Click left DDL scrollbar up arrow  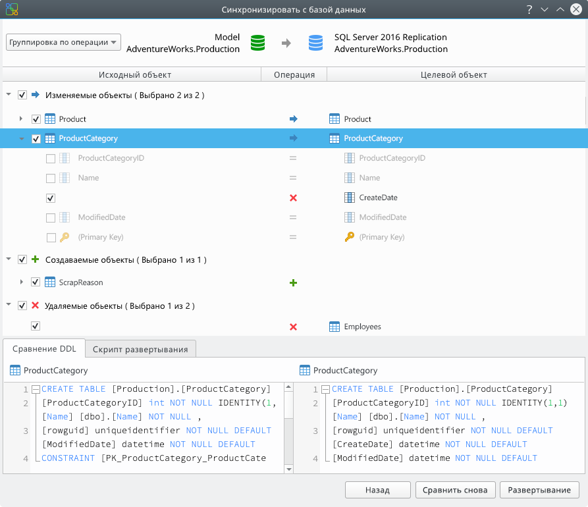coord(288,387)
